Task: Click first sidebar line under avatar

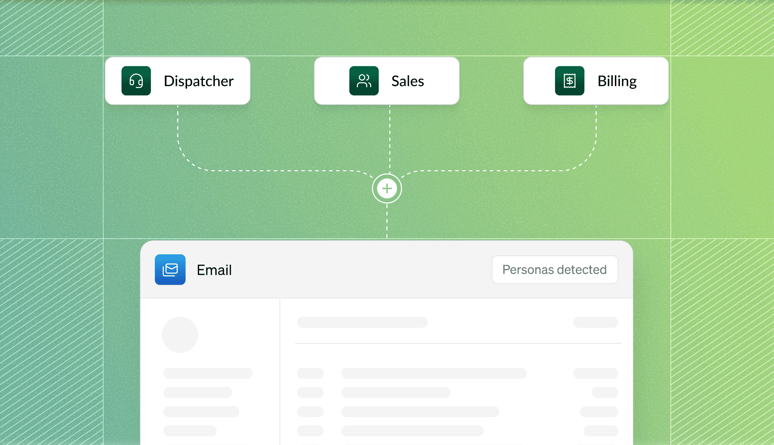Action: coord(208,373)
